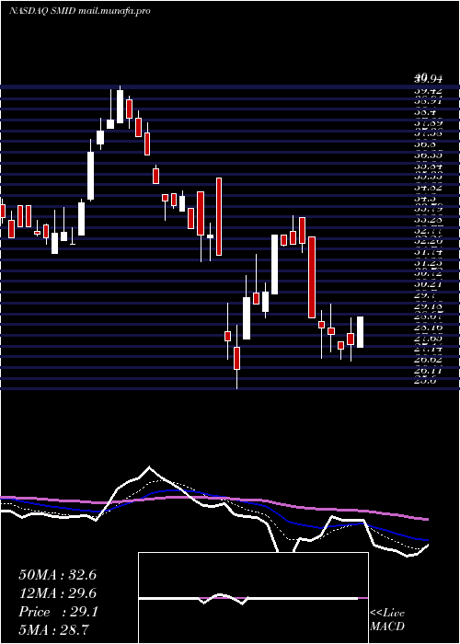
Task: Click the MACD indicator panel
Action: coord(253,598)
